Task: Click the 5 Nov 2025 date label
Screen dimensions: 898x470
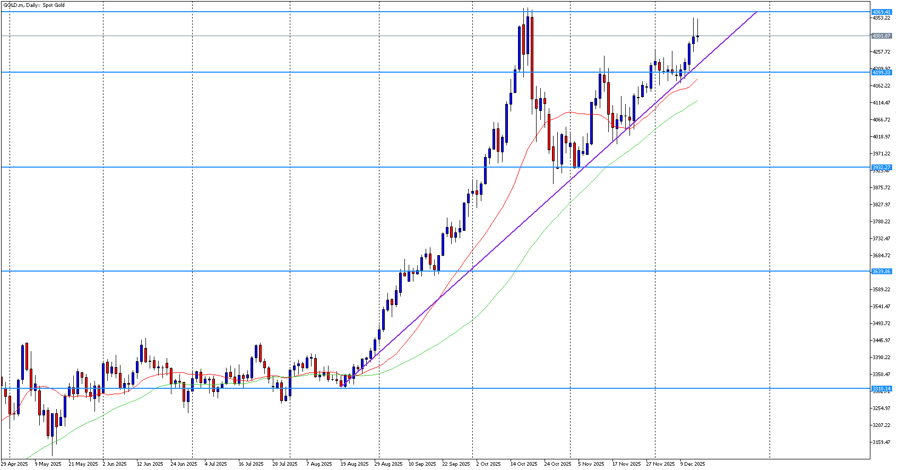Action: coord(591,464)
